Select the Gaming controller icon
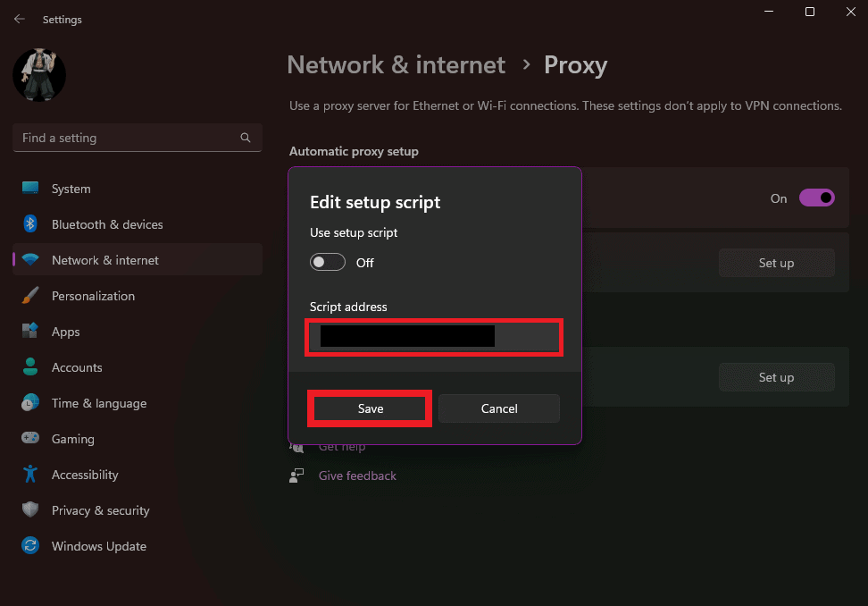Image resolution: width=868 pixels, height=606 pixels. [29, 439]
